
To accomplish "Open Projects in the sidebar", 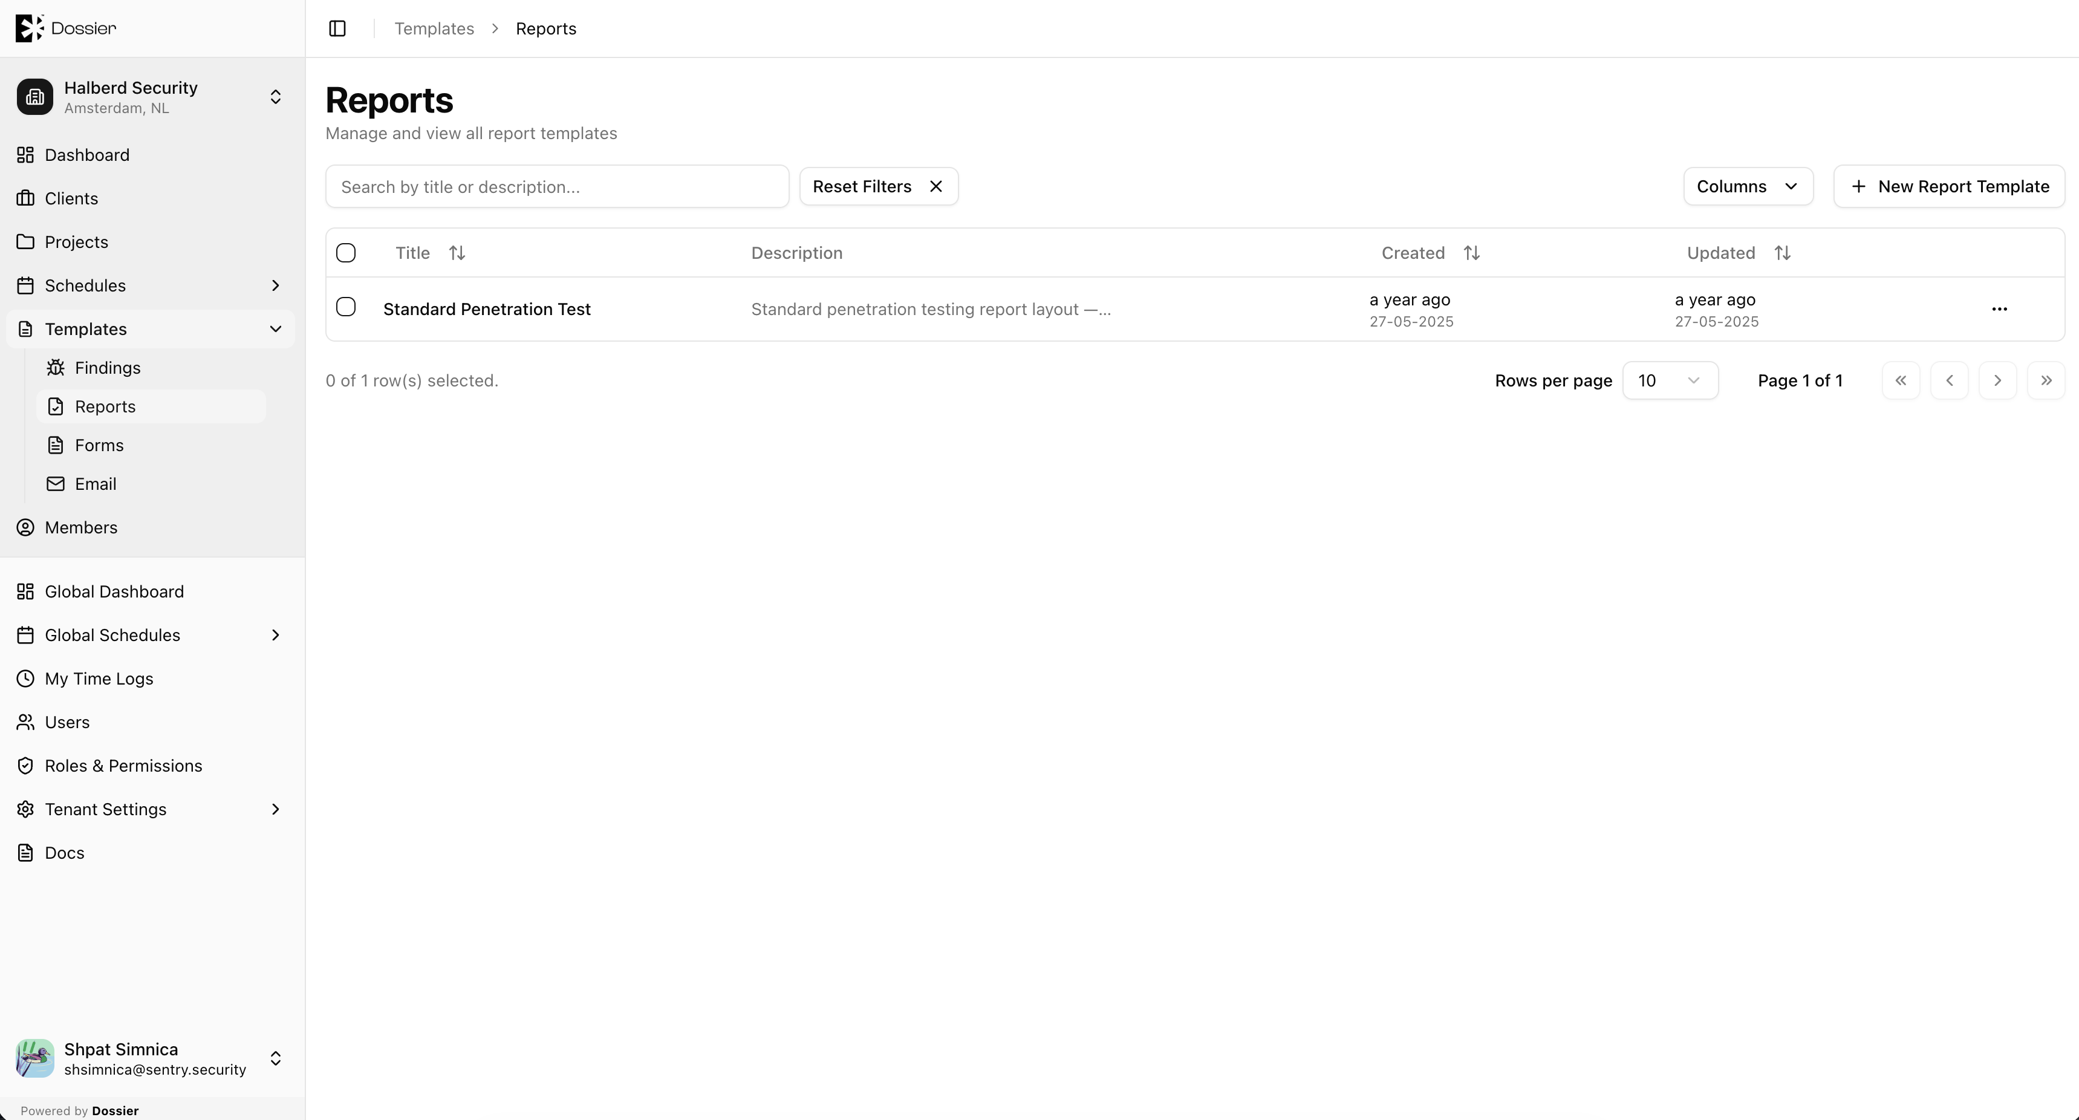I will [150, 242].
